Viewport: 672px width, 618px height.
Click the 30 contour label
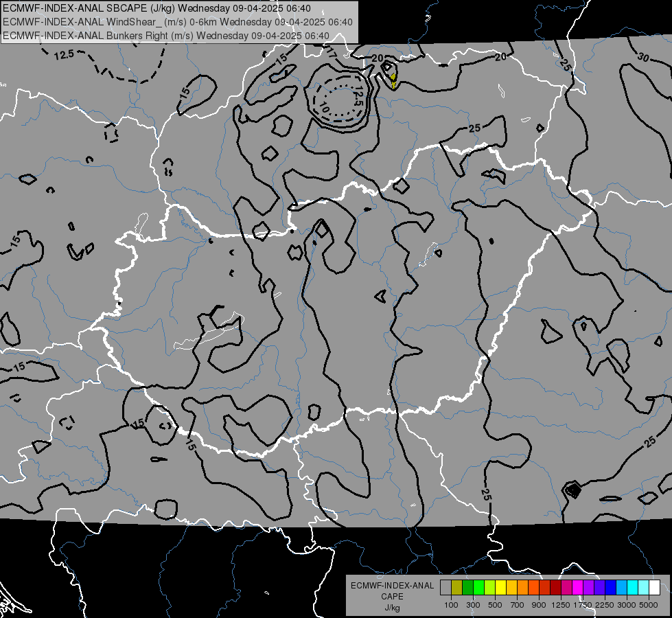643,56
